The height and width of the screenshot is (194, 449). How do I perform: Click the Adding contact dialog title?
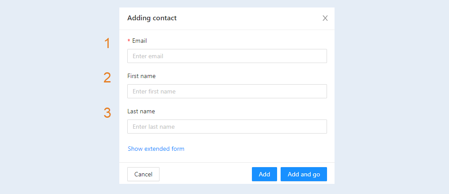point(152,18)
